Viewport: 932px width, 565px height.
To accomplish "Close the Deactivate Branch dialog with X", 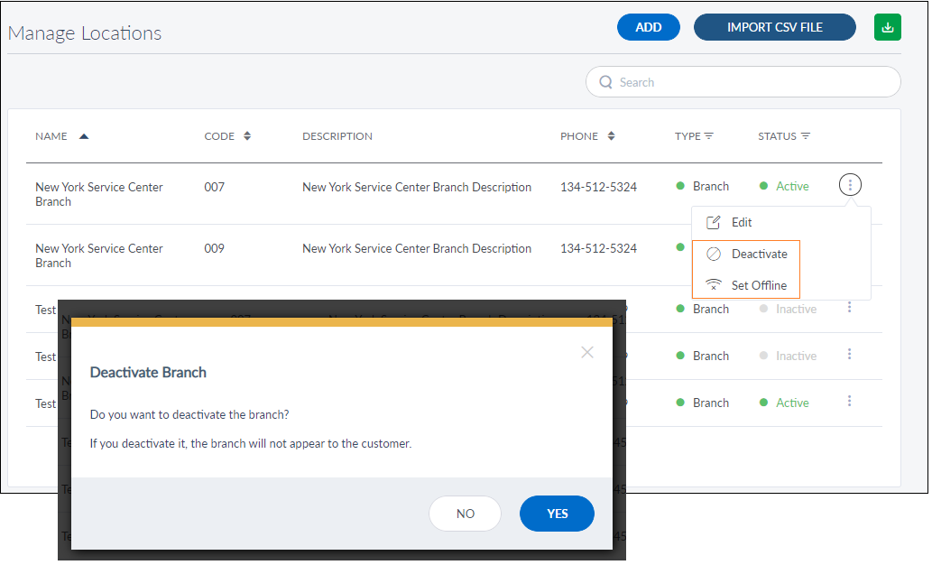I will (x=587, y=352).
